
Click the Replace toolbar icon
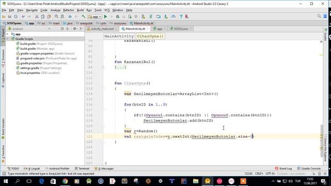63,17
